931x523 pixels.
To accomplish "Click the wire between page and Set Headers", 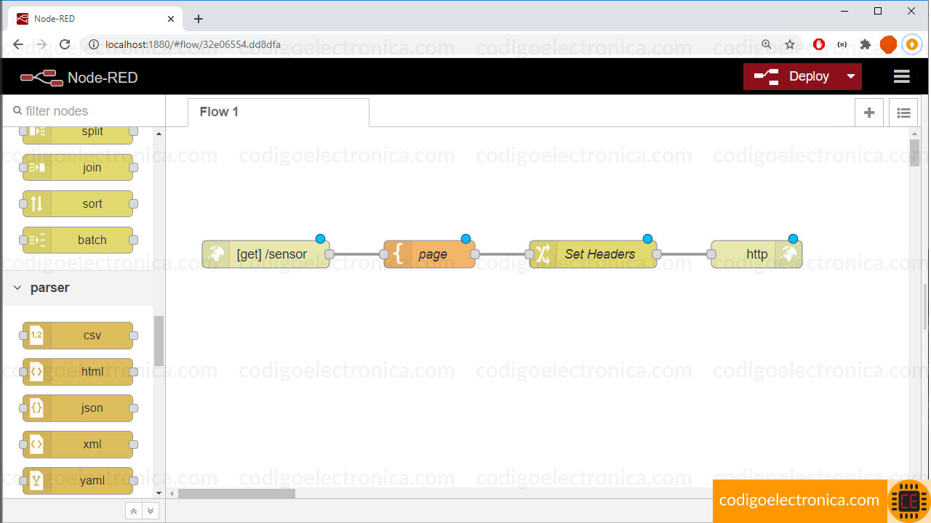I will pyautogui.click(x=502, y=254).
